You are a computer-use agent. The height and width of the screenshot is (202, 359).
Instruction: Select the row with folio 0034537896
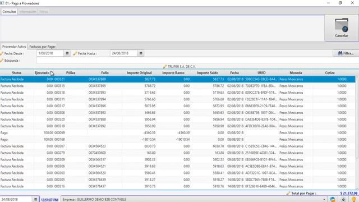tap(178, 106)
